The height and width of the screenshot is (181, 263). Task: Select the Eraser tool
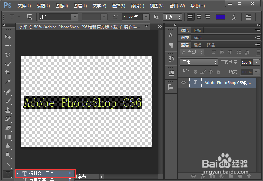click(x=8, y=128)
